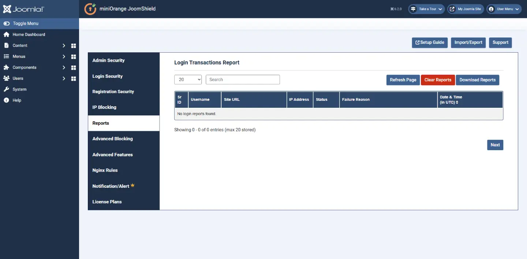Click the Download Reports button
The height and width of the screenshot is (259, 527).
point(477,80)
